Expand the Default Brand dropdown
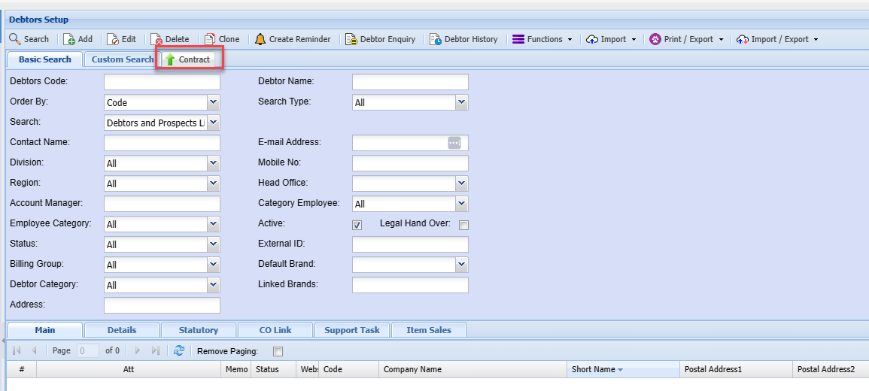This screenshot has height=391, width=869. tap(462, 265)
